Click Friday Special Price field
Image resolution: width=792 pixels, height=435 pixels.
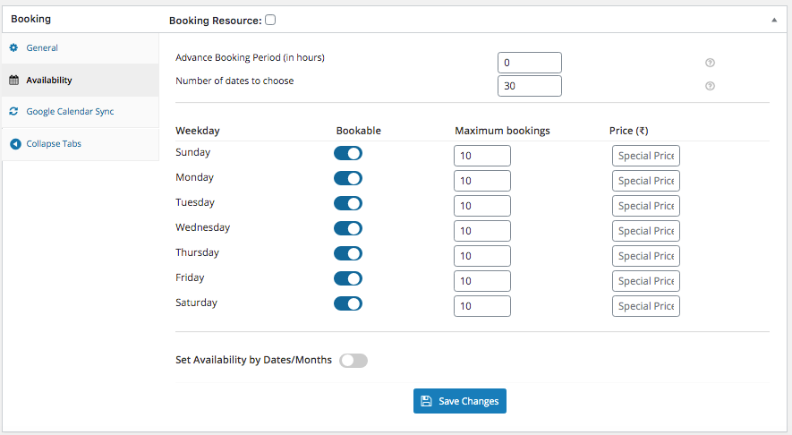(646, 281)
